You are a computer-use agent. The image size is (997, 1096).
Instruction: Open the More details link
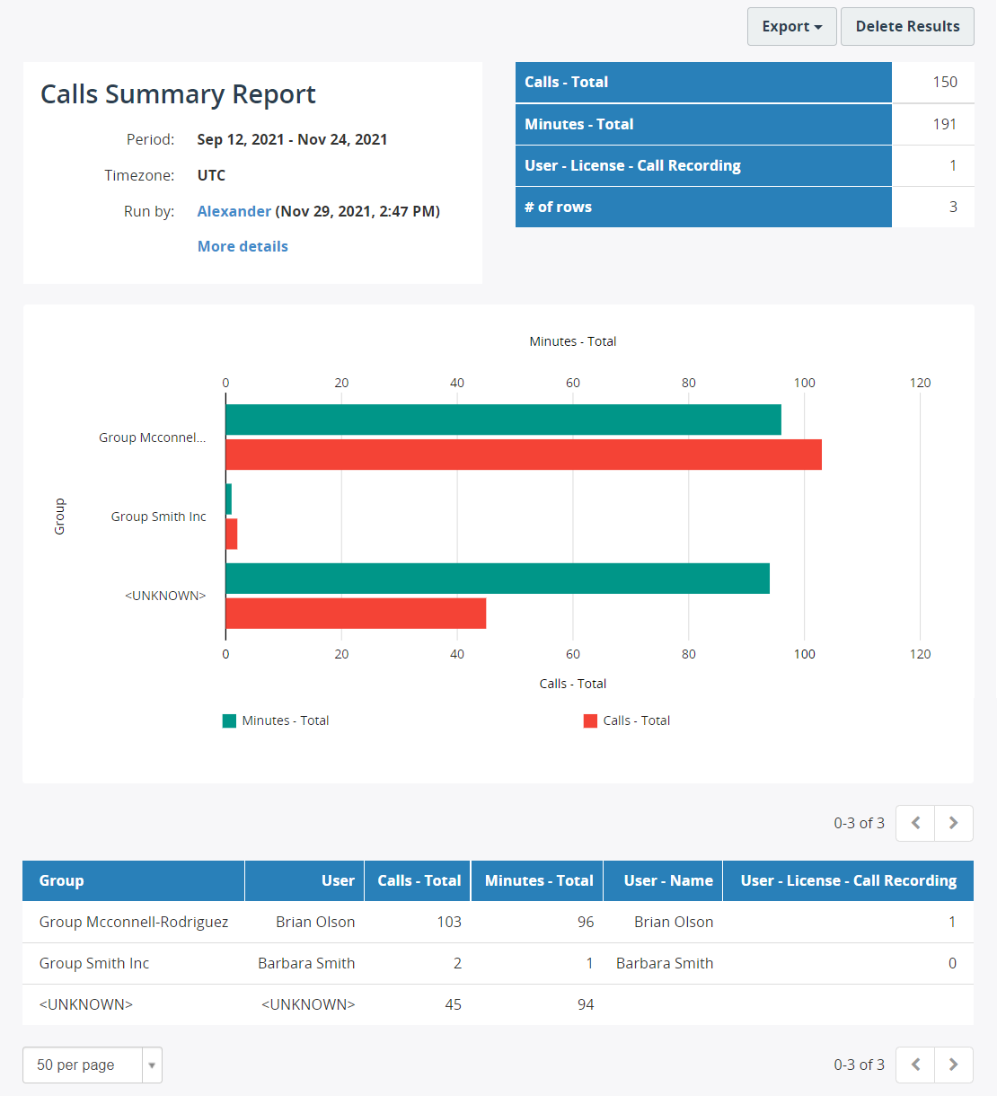coord(243,246)
